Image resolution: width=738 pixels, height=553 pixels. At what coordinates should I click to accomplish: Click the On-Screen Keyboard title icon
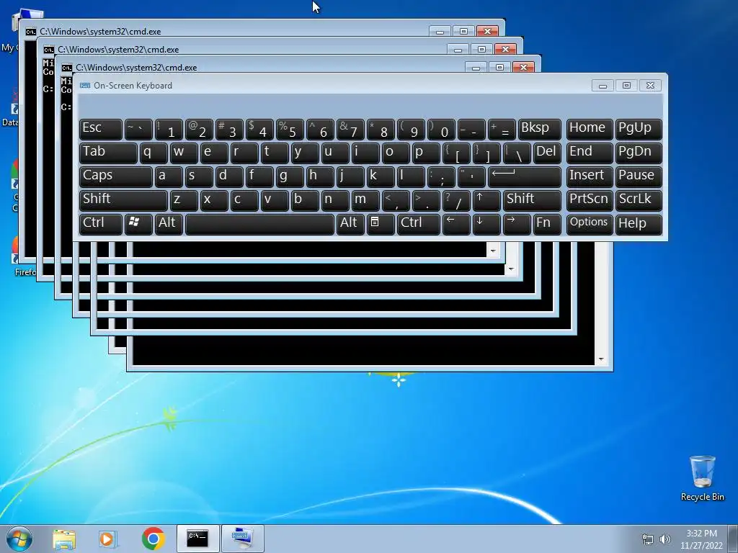click(x=85, y=86)
